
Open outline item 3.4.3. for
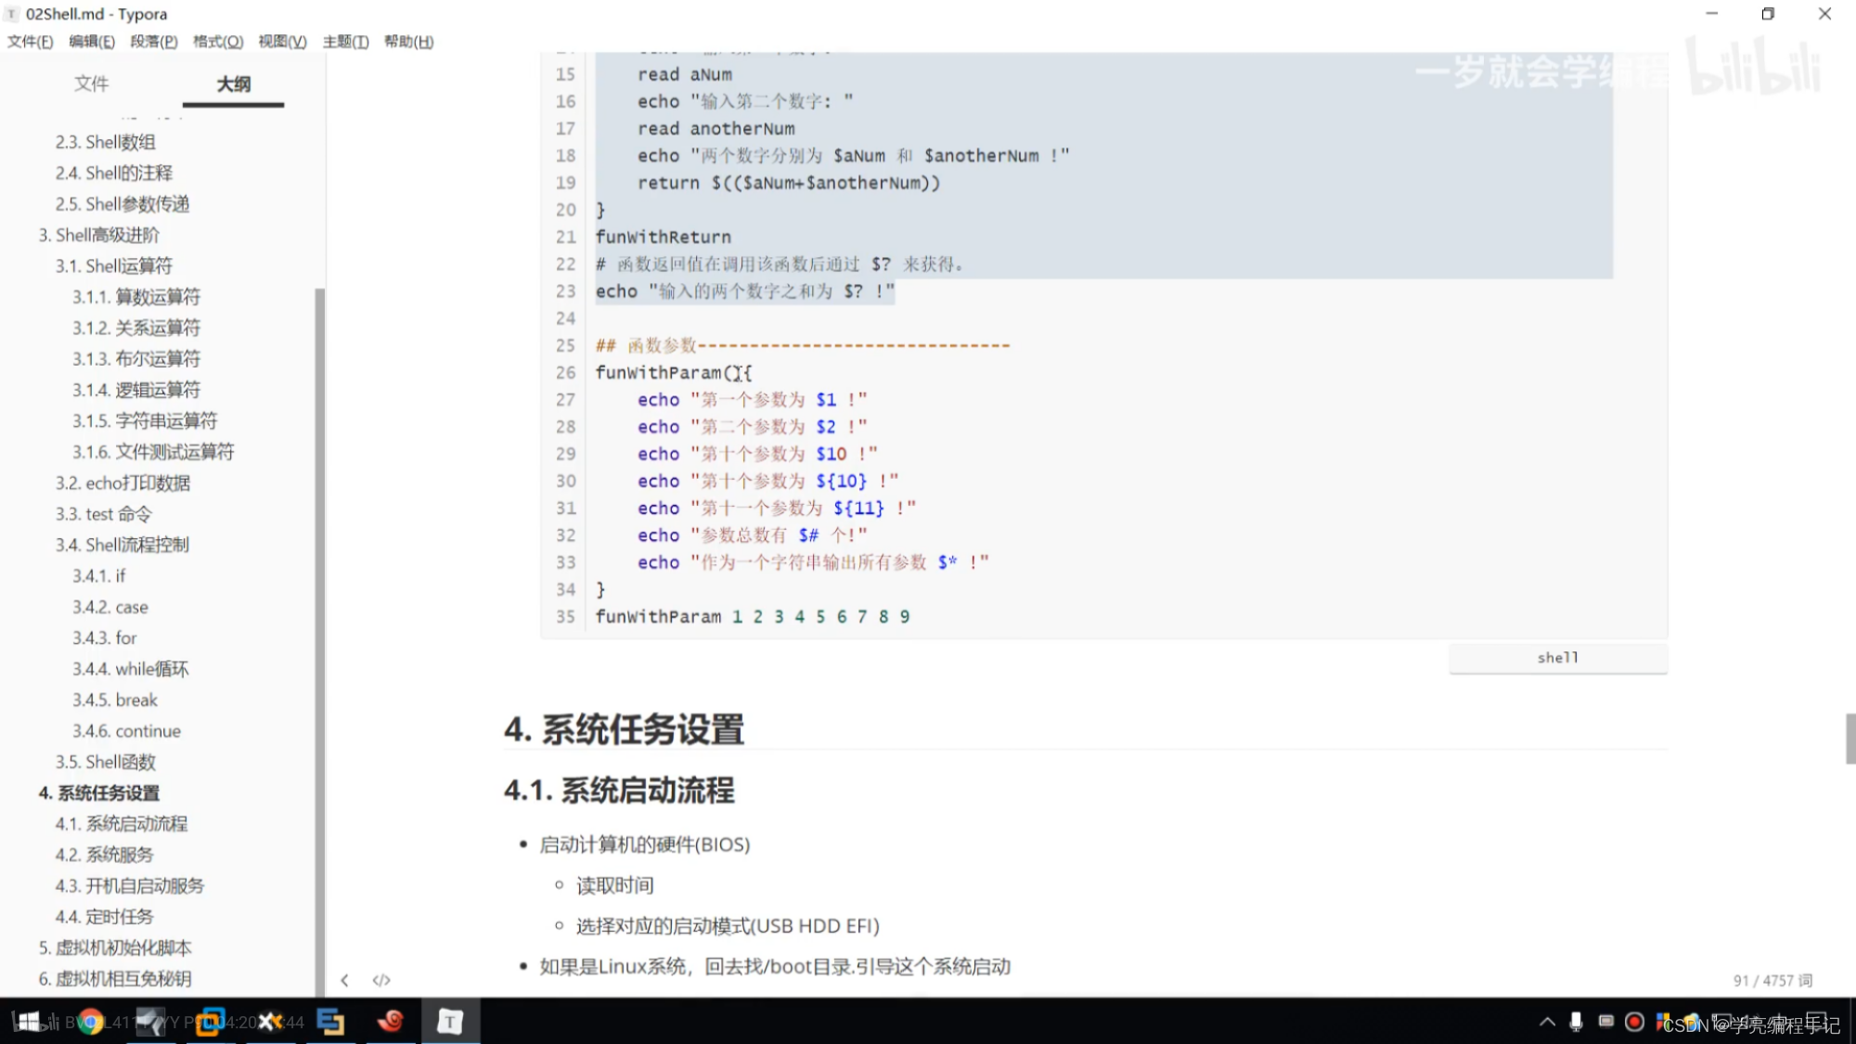click(x=104, y=638)
